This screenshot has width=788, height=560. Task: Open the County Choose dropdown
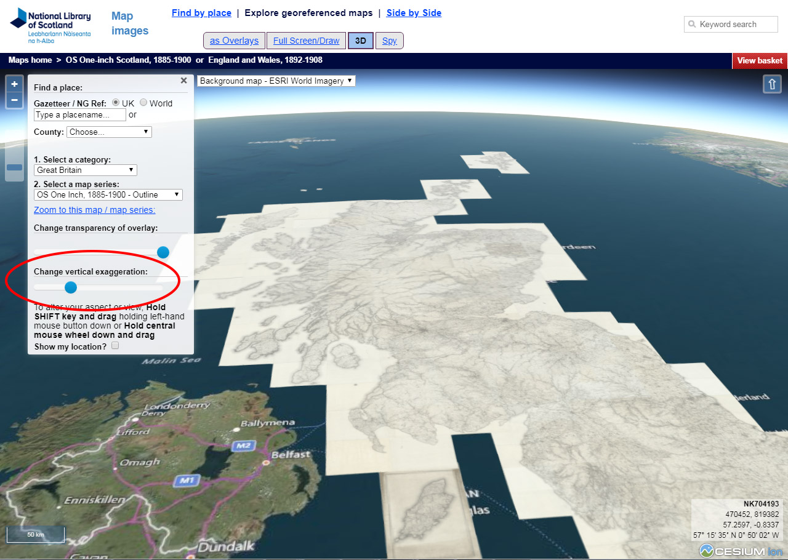point(109,132)
